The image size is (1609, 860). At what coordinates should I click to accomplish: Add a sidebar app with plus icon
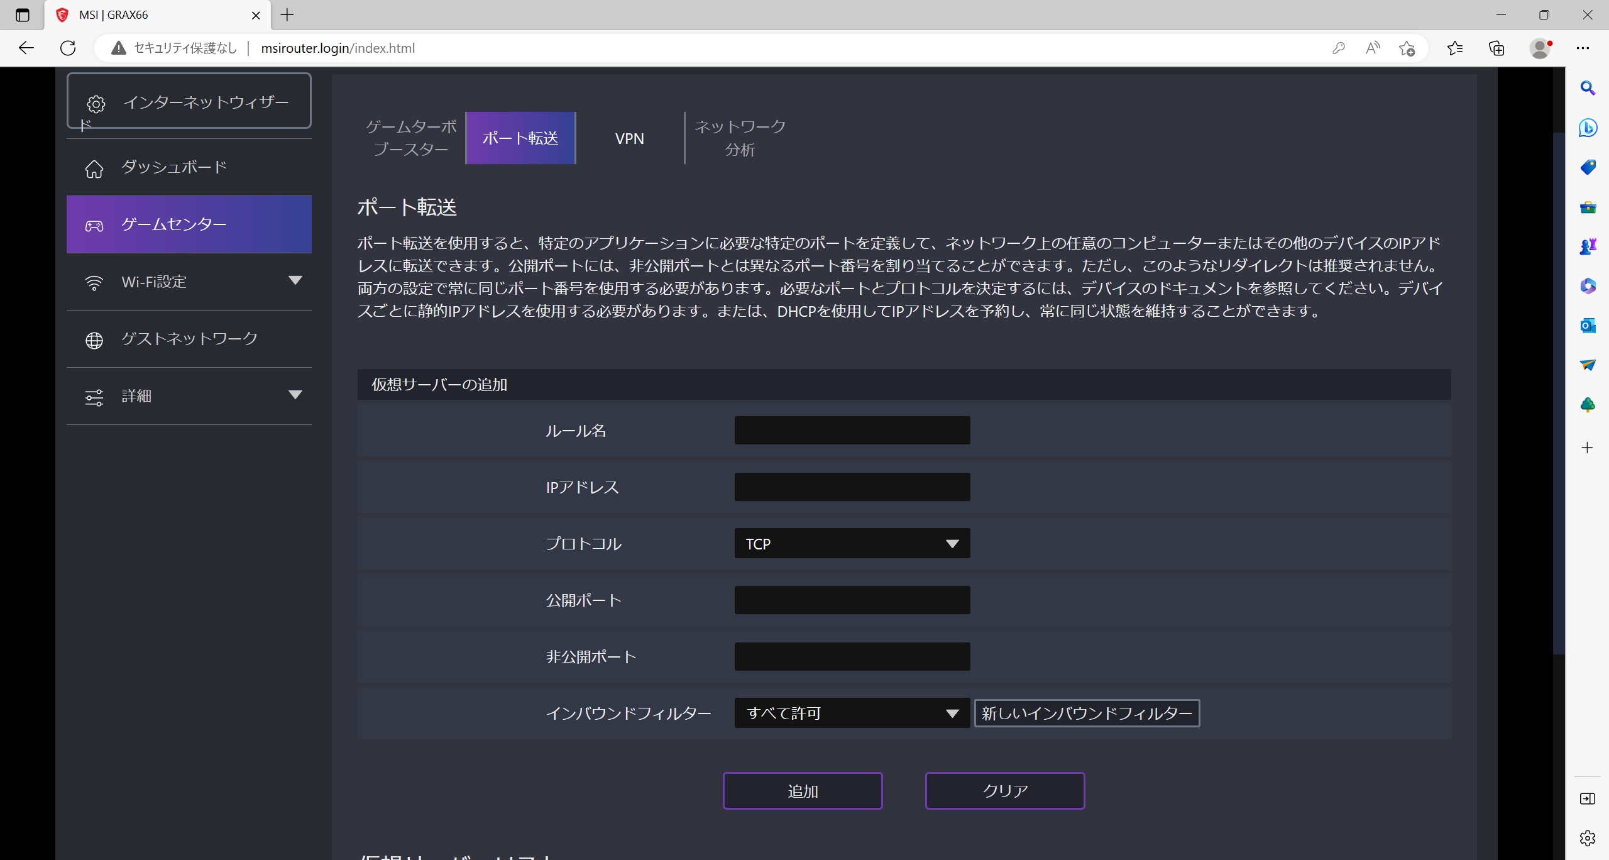(1588, 448)
